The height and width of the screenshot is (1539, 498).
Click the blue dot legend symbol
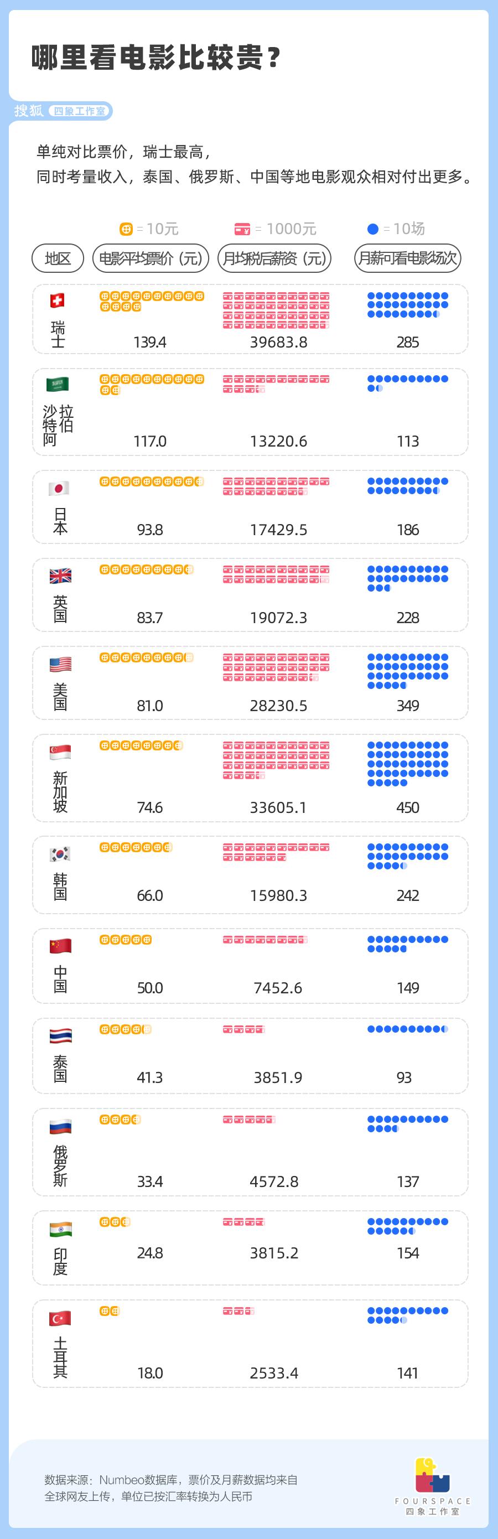click(372, 229)
